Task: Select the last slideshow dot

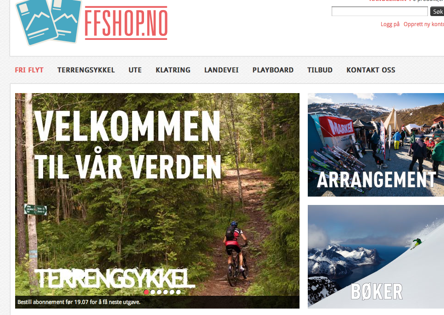Action: click(x=178, y=292)
